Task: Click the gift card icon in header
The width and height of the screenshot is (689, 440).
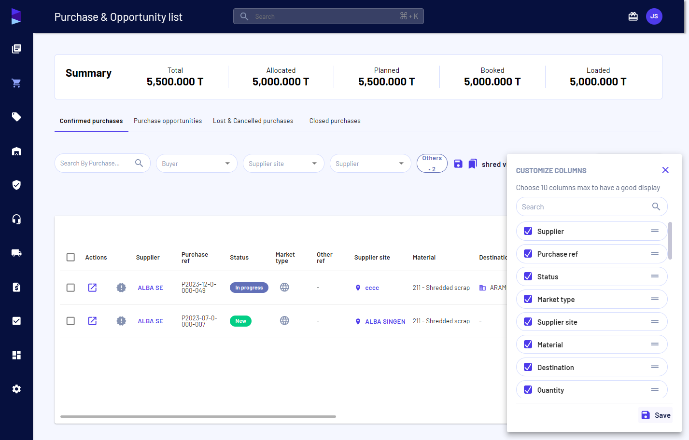Action: click(633, 16)
